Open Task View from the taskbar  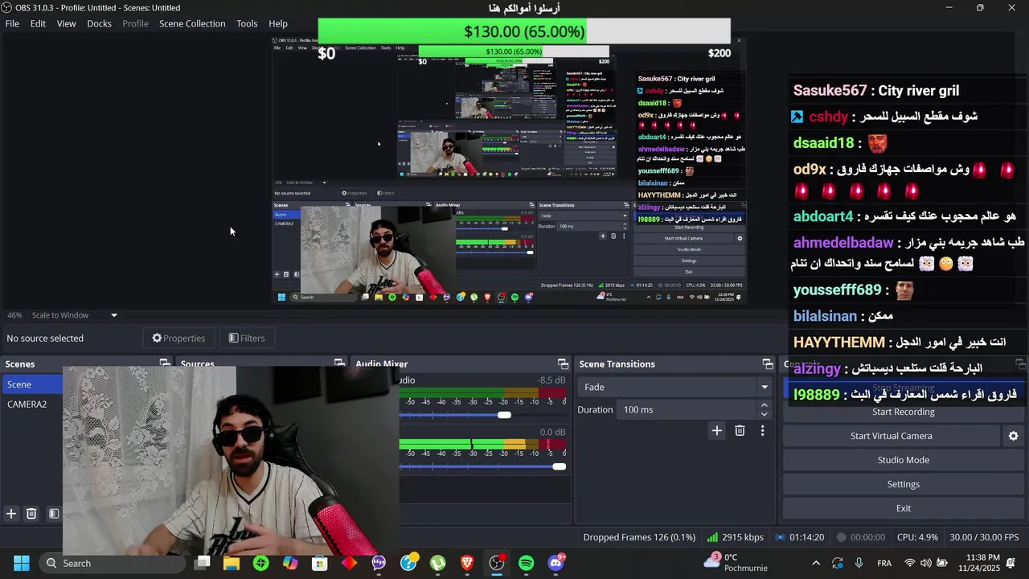203,563
